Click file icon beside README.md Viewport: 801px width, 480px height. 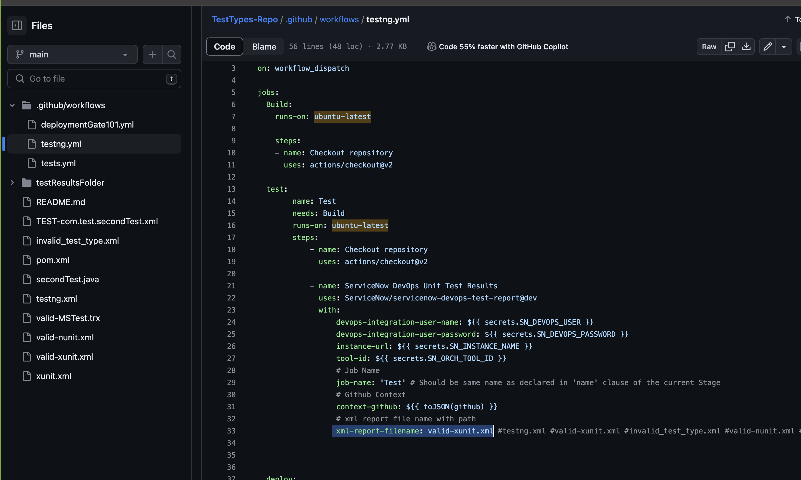point(27,202)
